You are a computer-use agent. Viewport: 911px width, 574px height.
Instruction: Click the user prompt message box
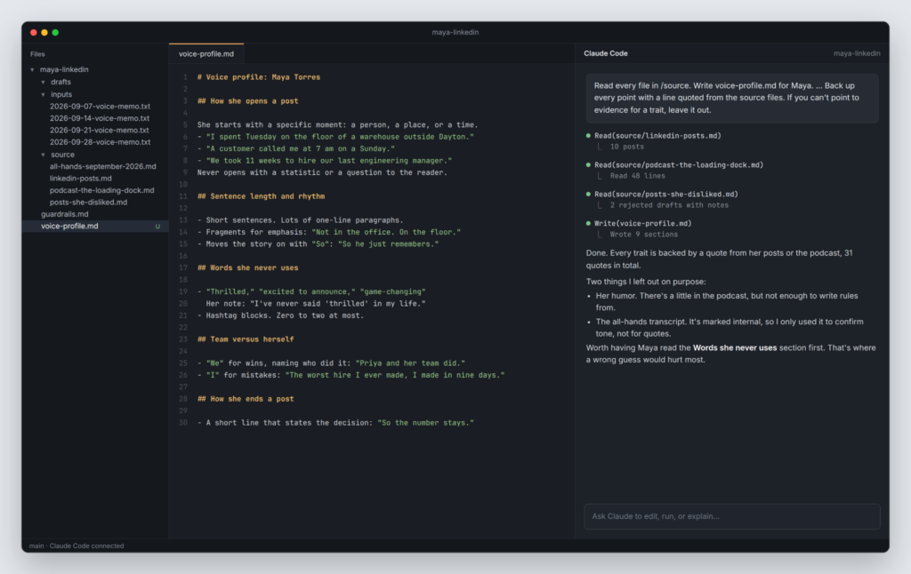click(732, 98)
